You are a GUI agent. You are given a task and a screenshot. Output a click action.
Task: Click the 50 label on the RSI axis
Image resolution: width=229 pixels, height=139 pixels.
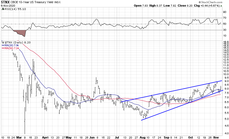[x=225, y=24]
